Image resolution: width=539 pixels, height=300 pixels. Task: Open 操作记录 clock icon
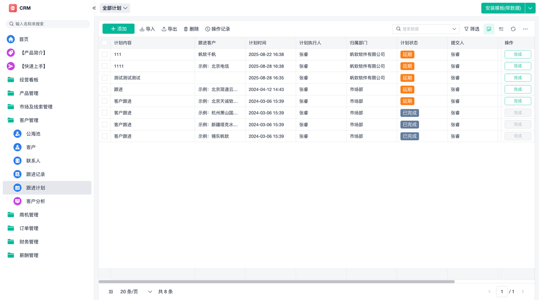(208, 29)
